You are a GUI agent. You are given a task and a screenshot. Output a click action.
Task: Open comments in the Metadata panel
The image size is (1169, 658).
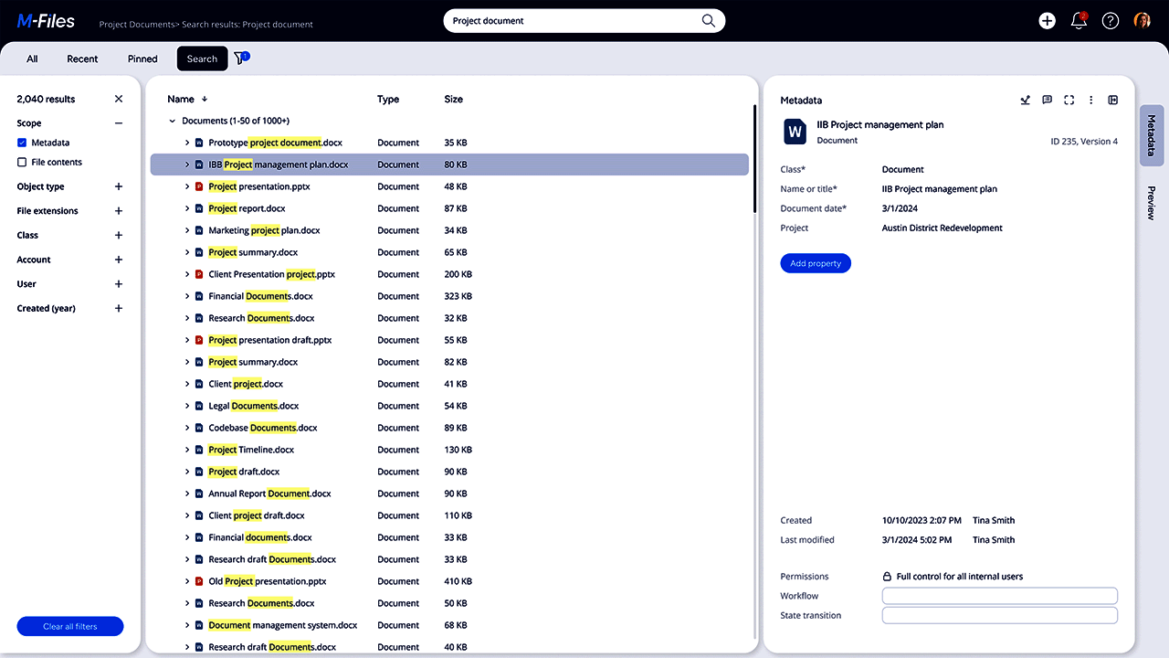pos(1047,101)
